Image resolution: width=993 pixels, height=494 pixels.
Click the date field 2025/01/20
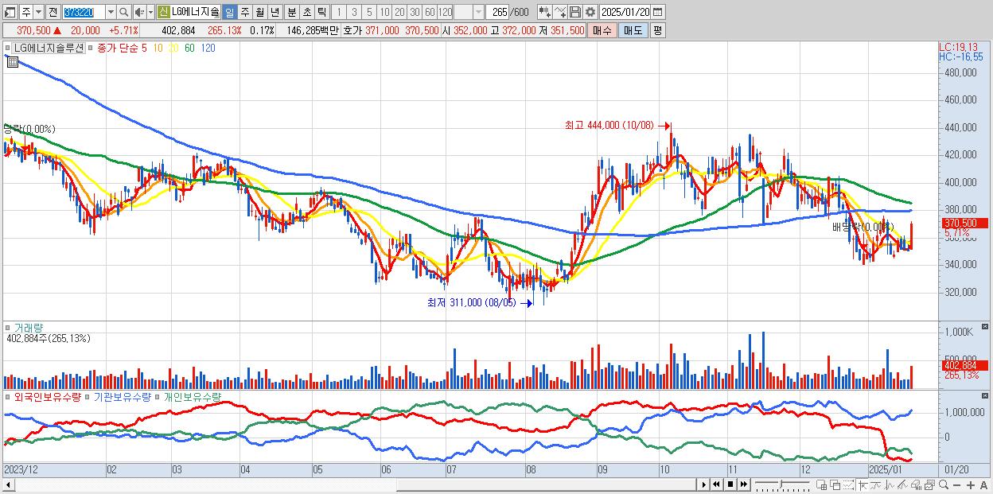(x=626, y=13)
